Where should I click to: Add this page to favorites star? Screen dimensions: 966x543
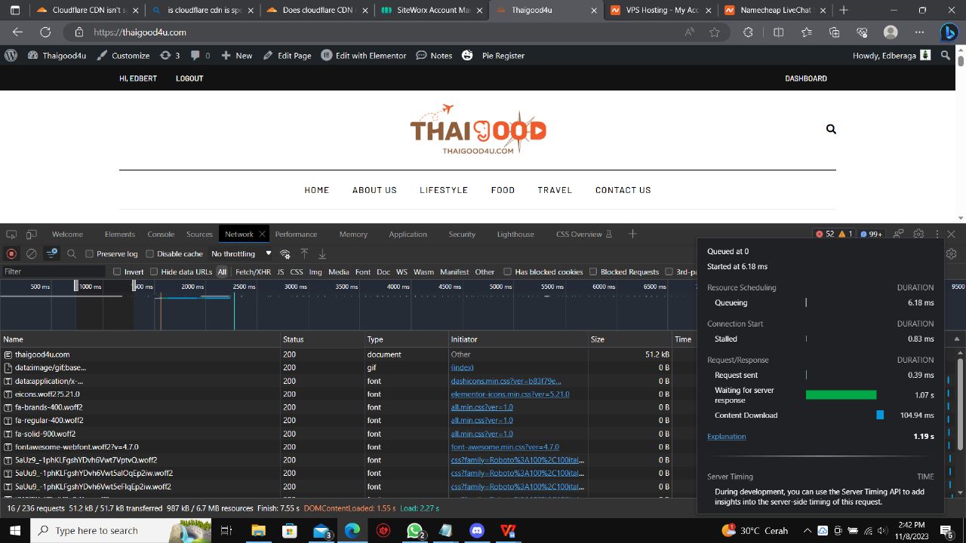(x=715, y=32)
